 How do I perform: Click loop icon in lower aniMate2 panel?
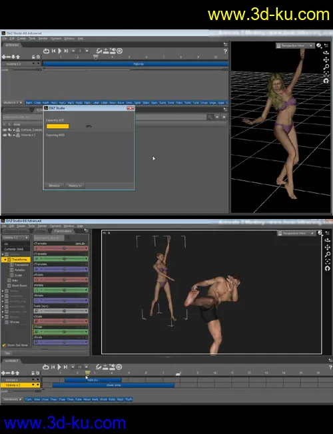(45, 367)
